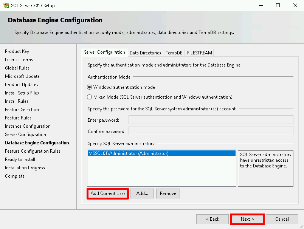Select the Server Configuration tab
This screenshot has width=304, height=229.
point(104,52)
